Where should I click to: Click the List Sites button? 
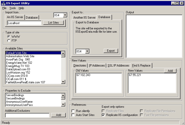[x=53, y=23]
